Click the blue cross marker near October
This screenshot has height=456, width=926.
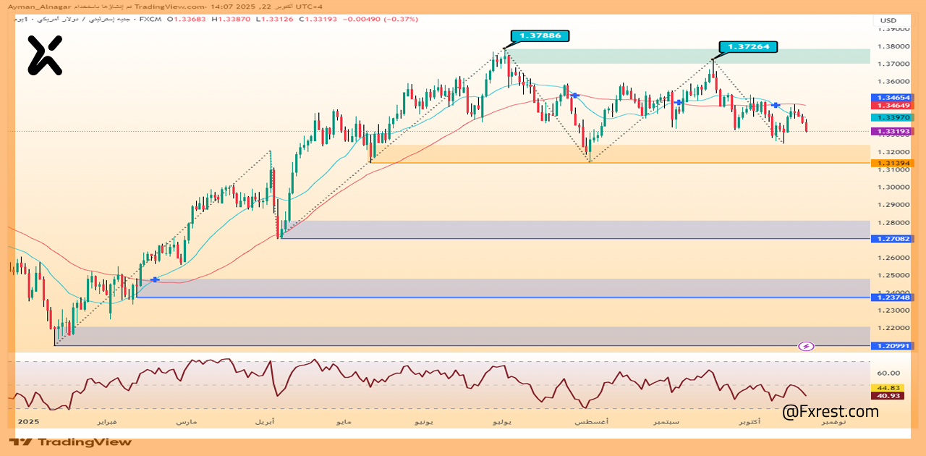coord(776,106)
